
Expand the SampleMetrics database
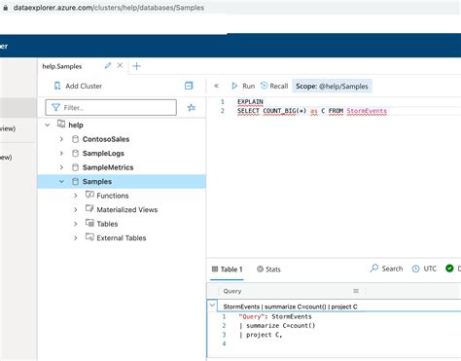(x=61, y=167)
